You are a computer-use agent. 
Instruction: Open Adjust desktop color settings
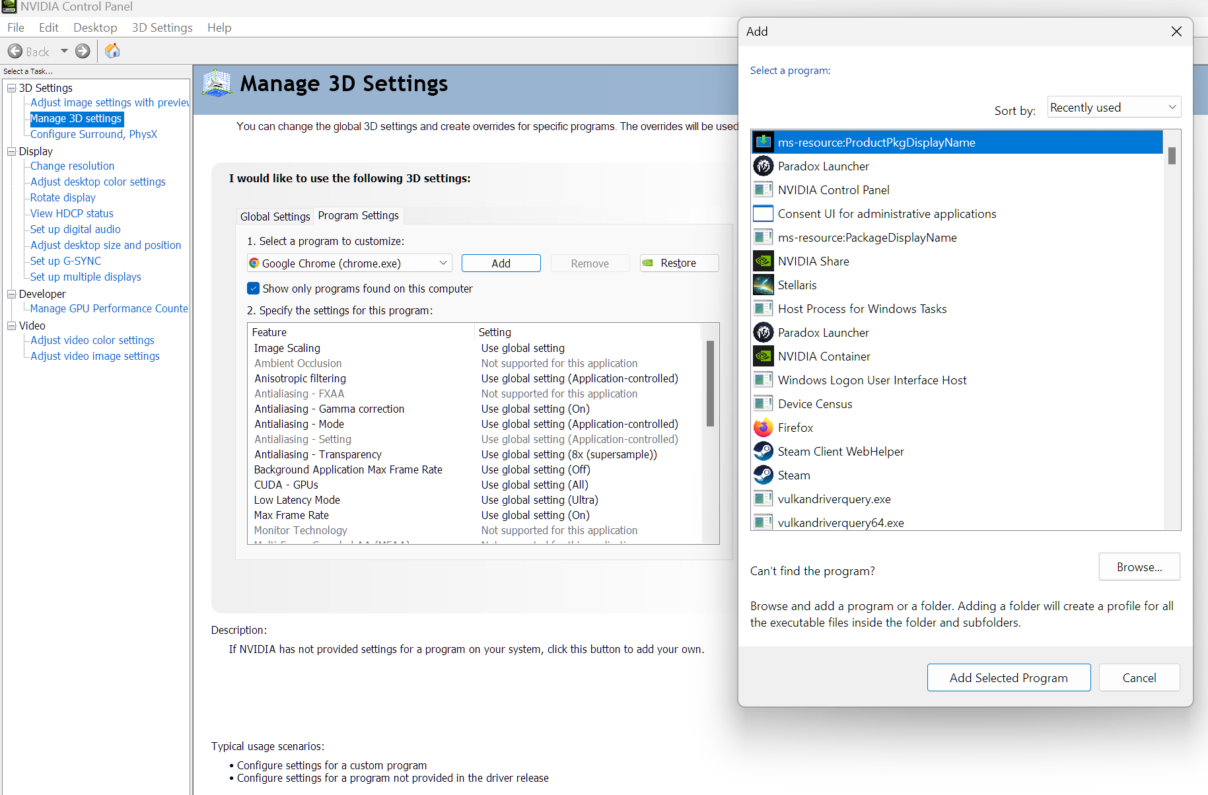pos(98,182)
